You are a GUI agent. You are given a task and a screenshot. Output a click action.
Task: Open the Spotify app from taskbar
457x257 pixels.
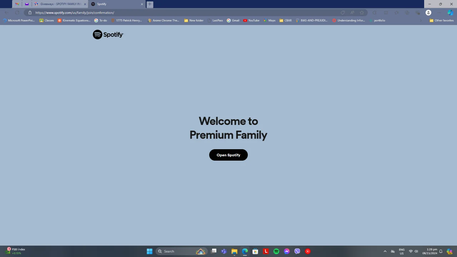(x=276, y=251)
